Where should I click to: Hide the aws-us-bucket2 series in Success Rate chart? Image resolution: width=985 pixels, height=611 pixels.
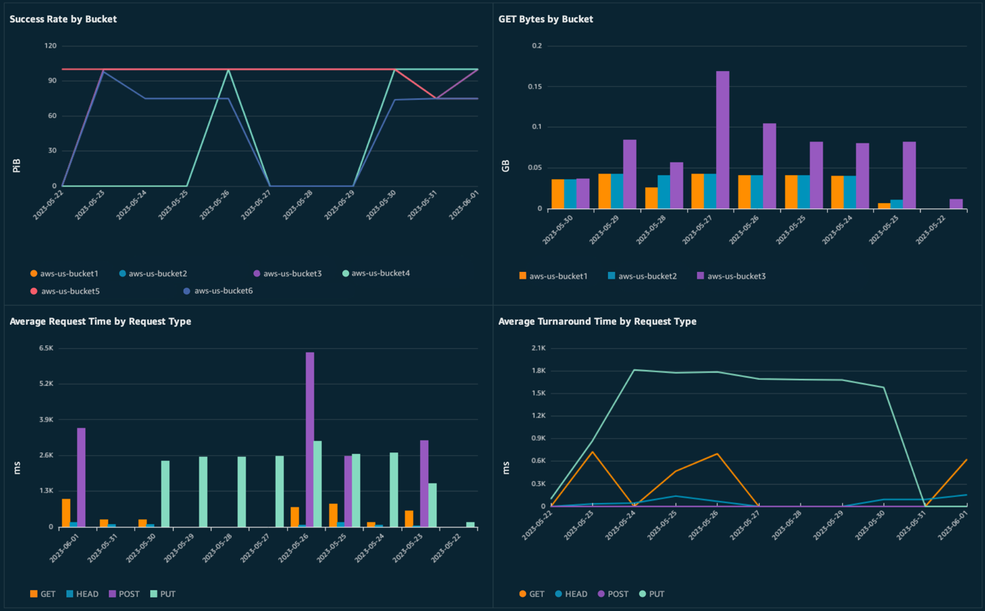tap(153, 273)
